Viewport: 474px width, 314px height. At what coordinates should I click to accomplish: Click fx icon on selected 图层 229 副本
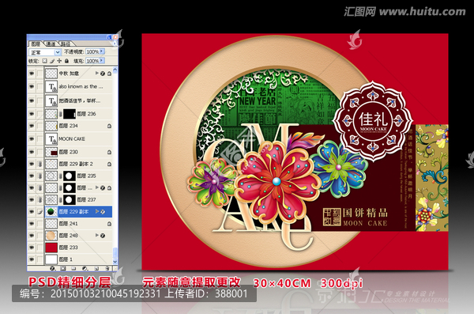coord(103,212)
